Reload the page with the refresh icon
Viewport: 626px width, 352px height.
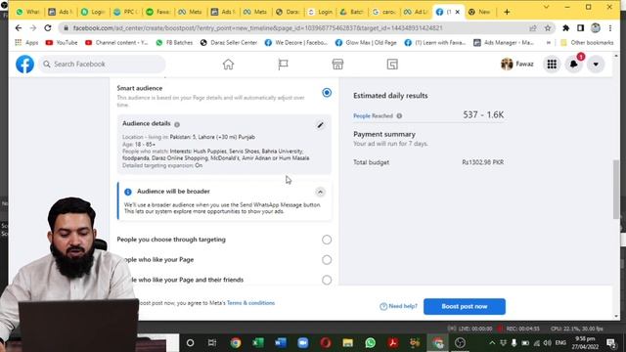point(48,28)
